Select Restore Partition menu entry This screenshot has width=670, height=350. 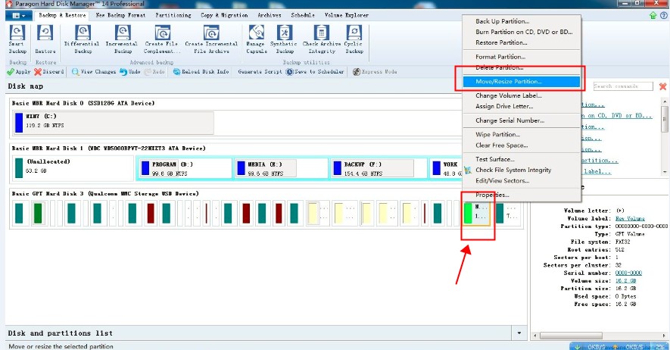tap(522, 42)
